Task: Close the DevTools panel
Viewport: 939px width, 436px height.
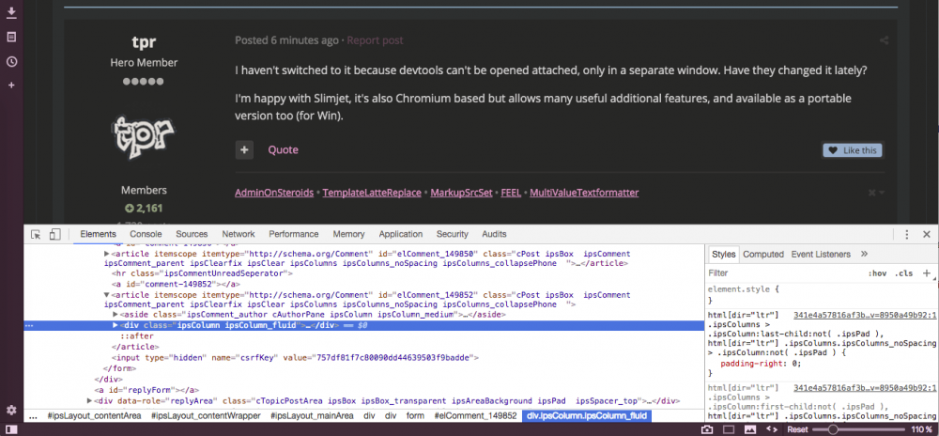Action: point(927,234)
